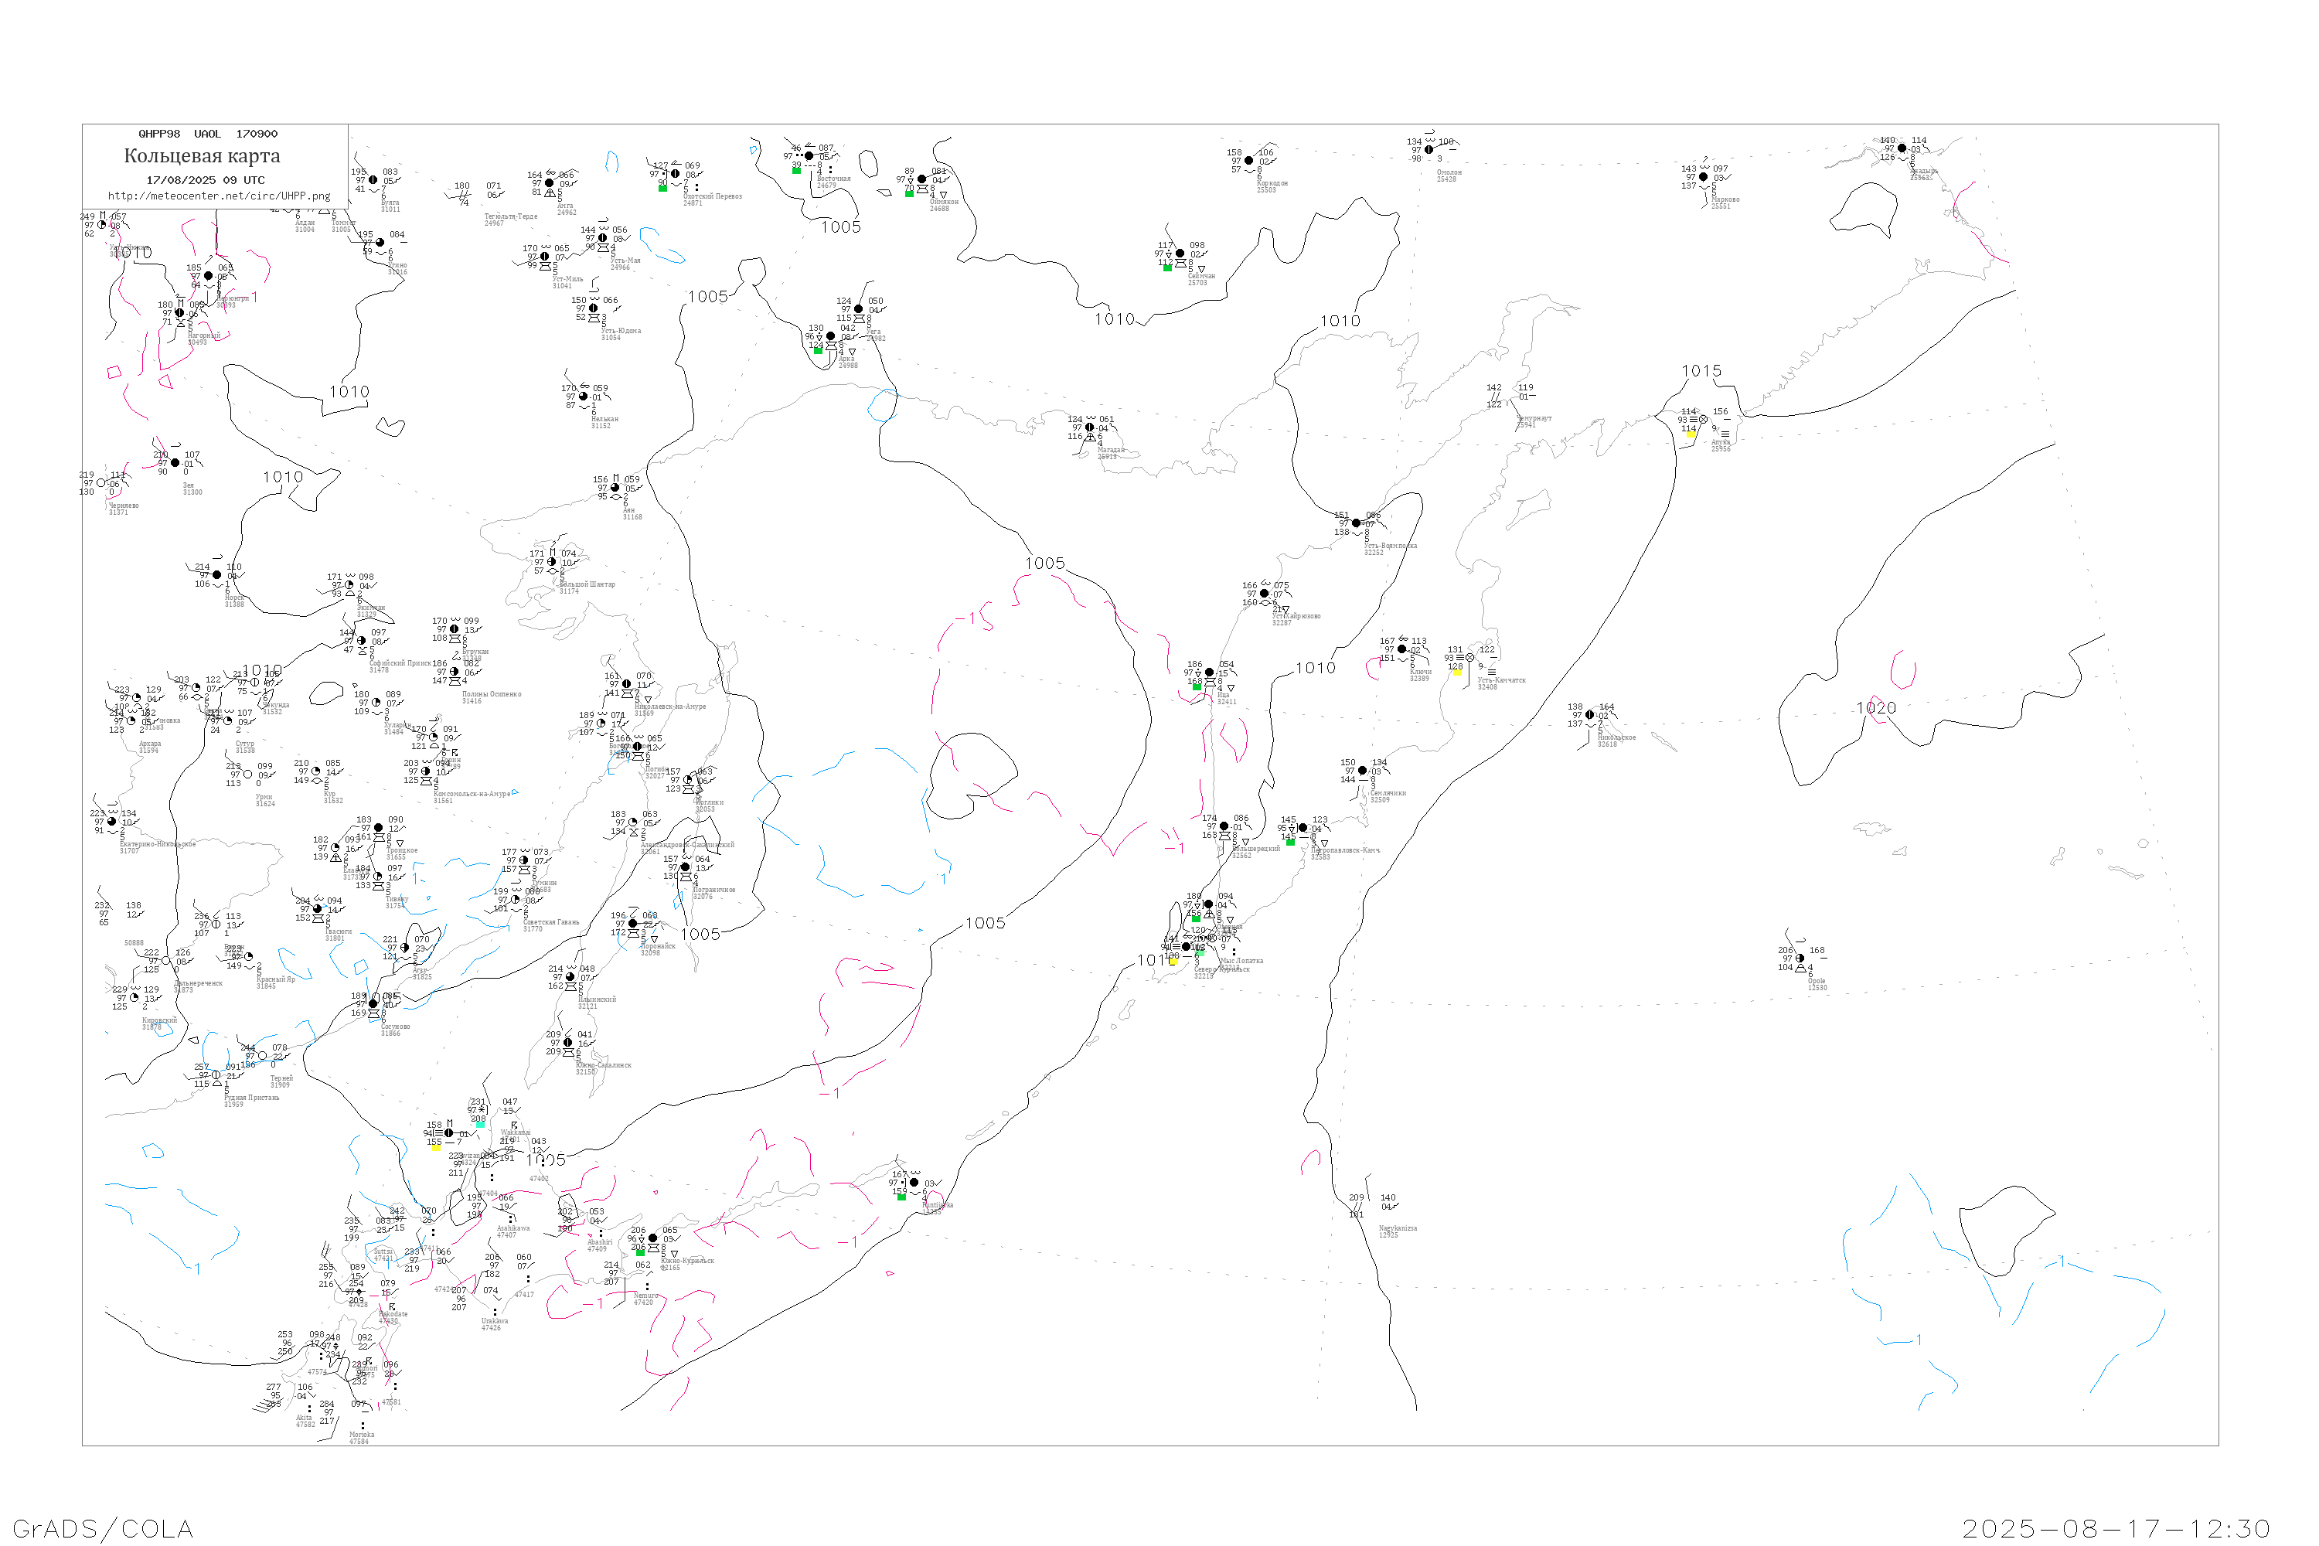Click the yellow square near Усть-Камчатск
The height and width of the screenshot is (1546, 2319).
click(1457, 673)
